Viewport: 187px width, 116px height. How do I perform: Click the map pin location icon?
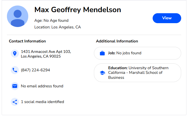pos(15,54)
